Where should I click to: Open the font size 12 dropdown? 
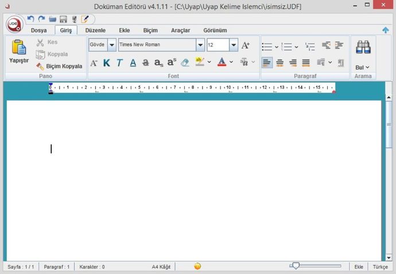point(234,45)
